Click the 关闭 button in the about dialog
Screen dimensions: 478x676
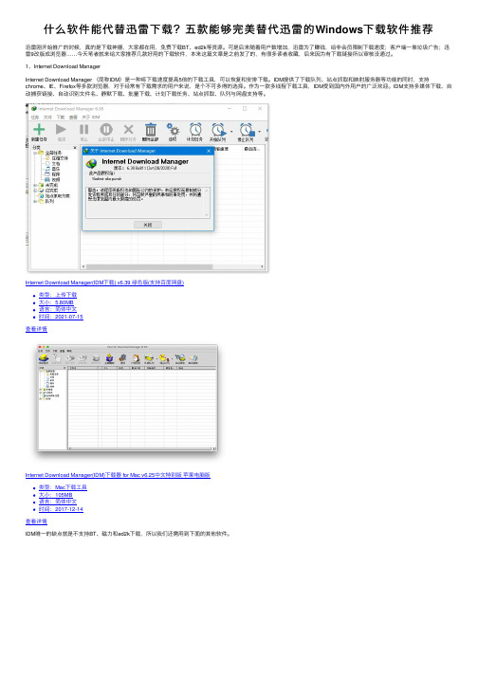point(148,225)
